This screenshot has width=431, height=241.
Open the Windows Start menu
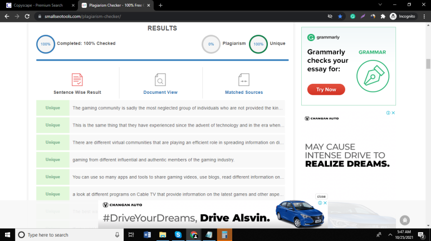pos(7,235)
